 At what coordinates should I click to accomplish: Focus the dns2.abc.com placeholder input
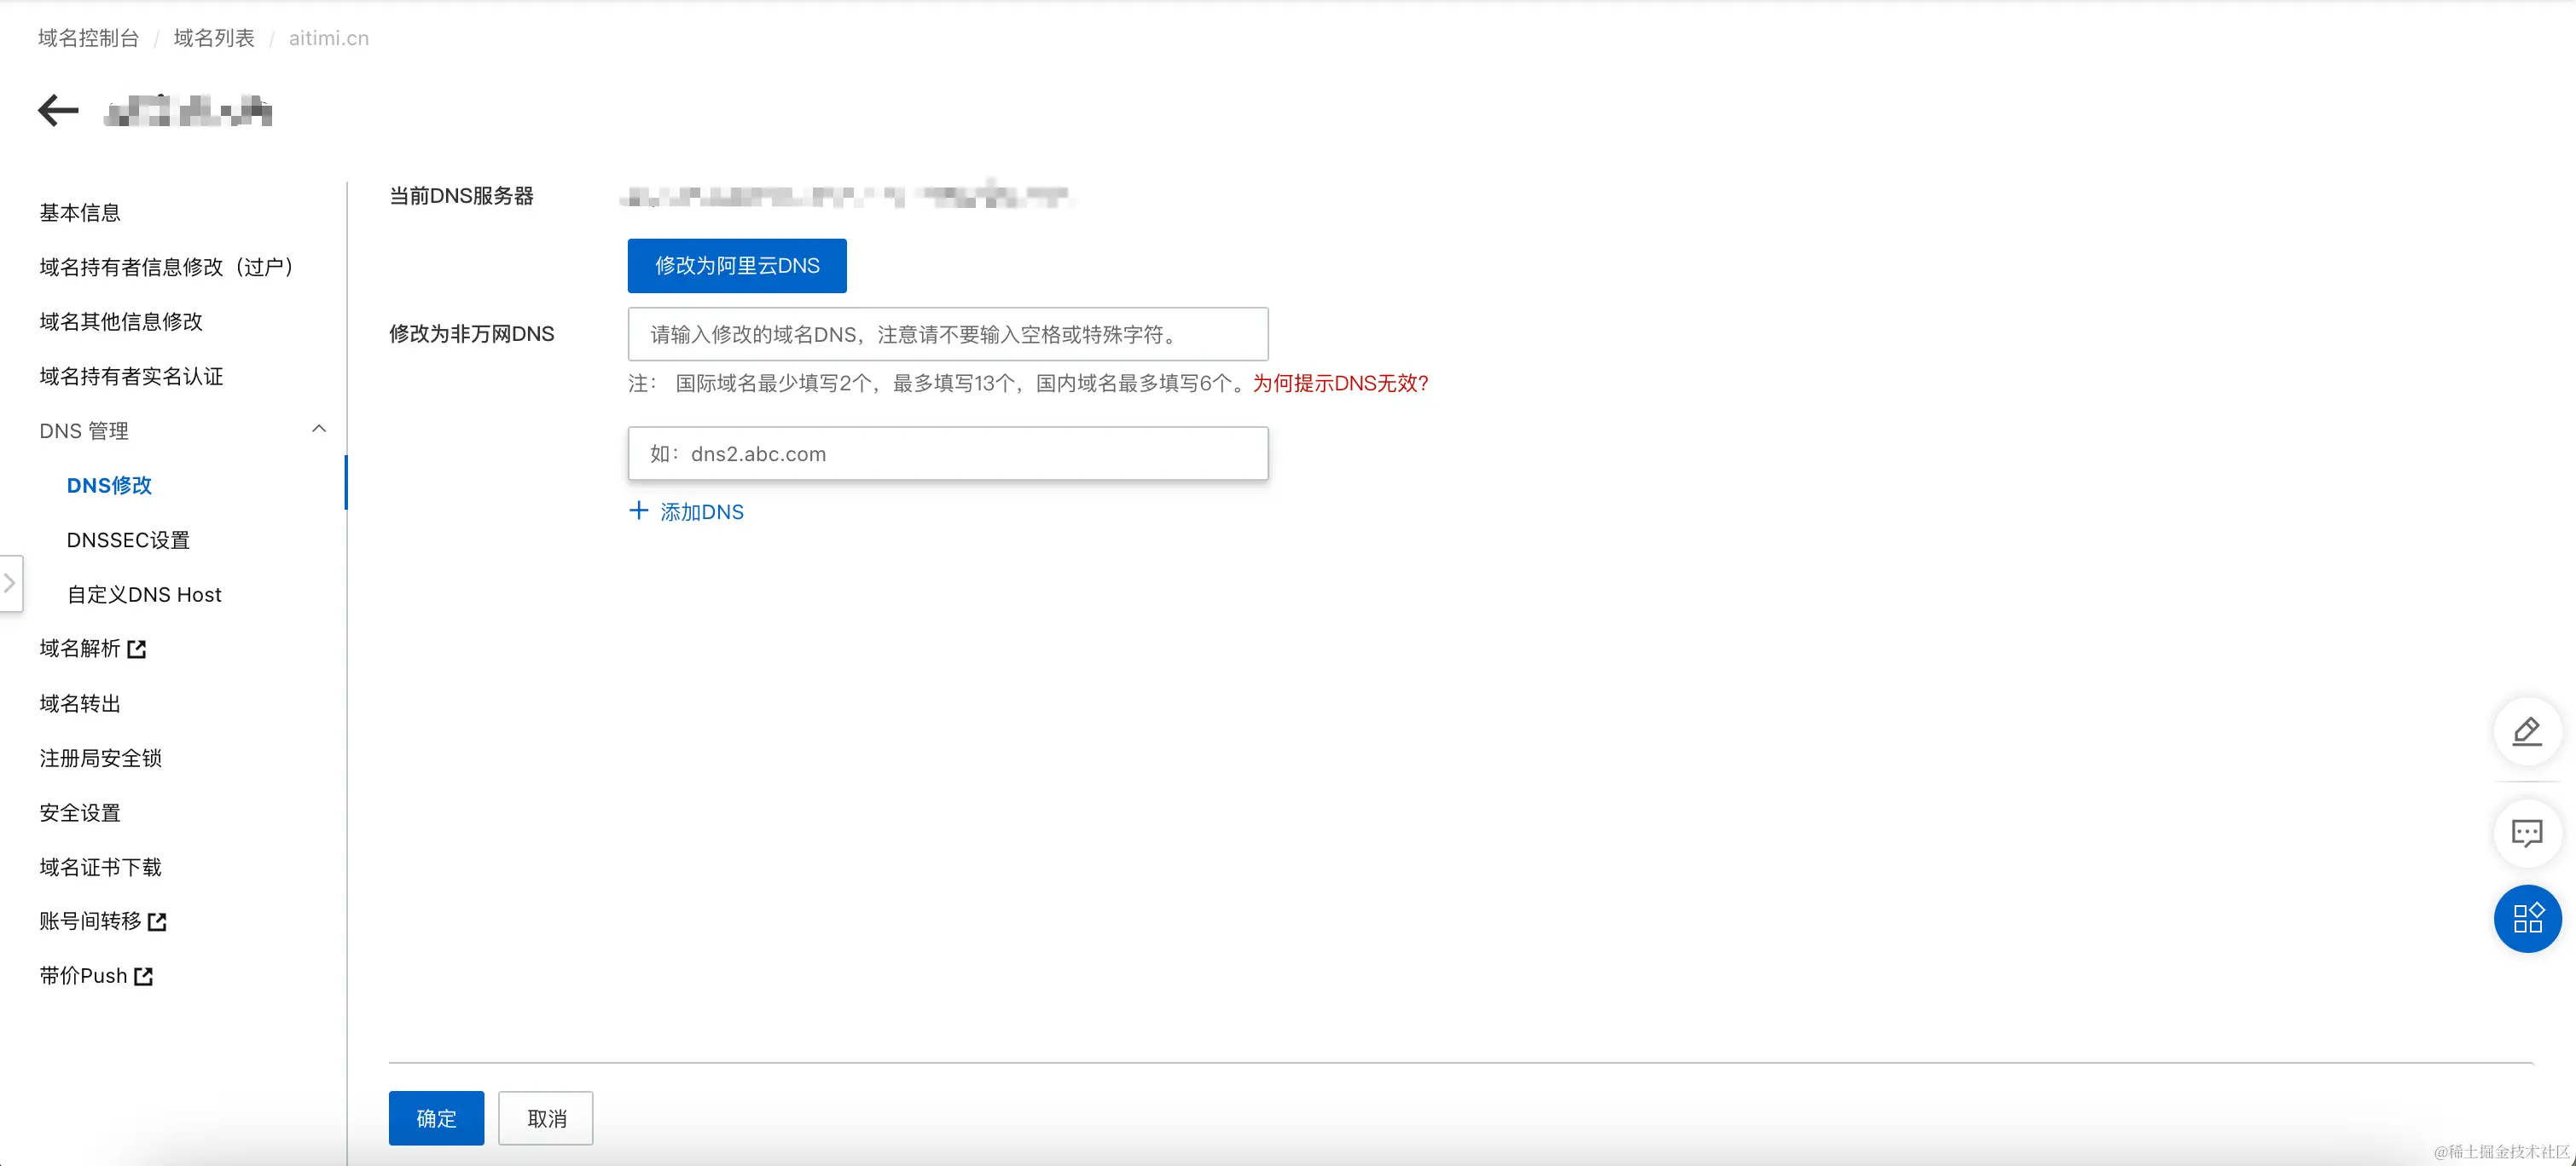(x=947, y=453)
